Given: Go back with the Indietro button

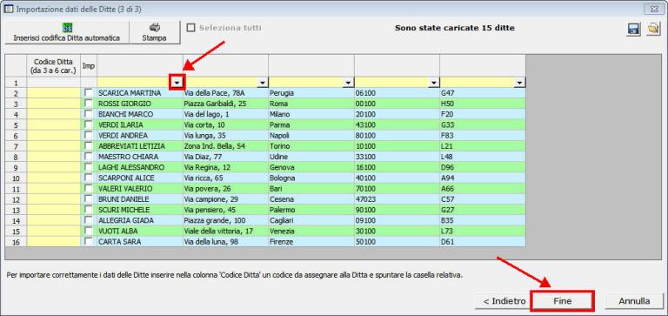Looking at the screenshot, I should point(504,301).
